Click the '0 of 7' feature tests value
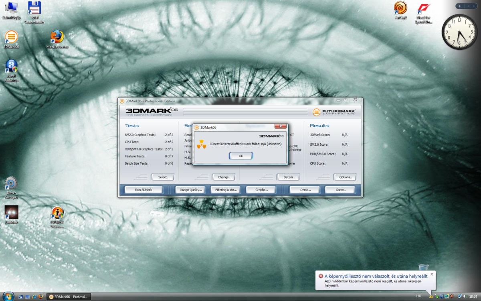Image resolution: width=481 pixels, height=301 pixels. 169,157
